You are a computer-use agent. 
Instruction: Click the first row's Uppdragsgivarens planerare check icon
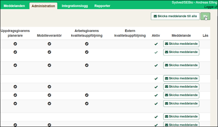tap(15, 44)
